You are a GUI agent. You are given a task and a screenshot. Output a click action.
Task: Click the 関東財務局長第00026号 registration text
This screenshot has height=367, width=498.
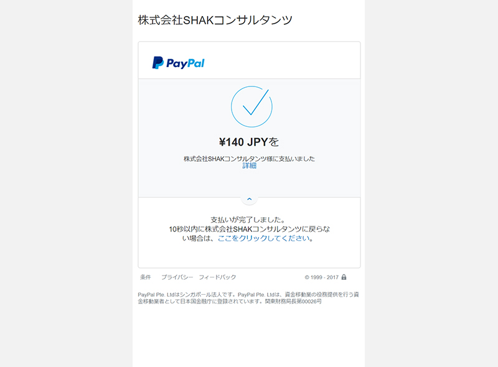pyautogui.click(x=293, y=301)
